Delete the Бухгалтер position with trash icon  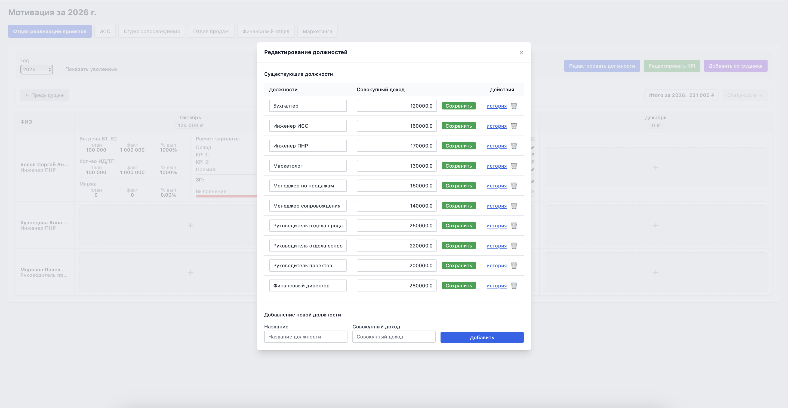point(514,106)
